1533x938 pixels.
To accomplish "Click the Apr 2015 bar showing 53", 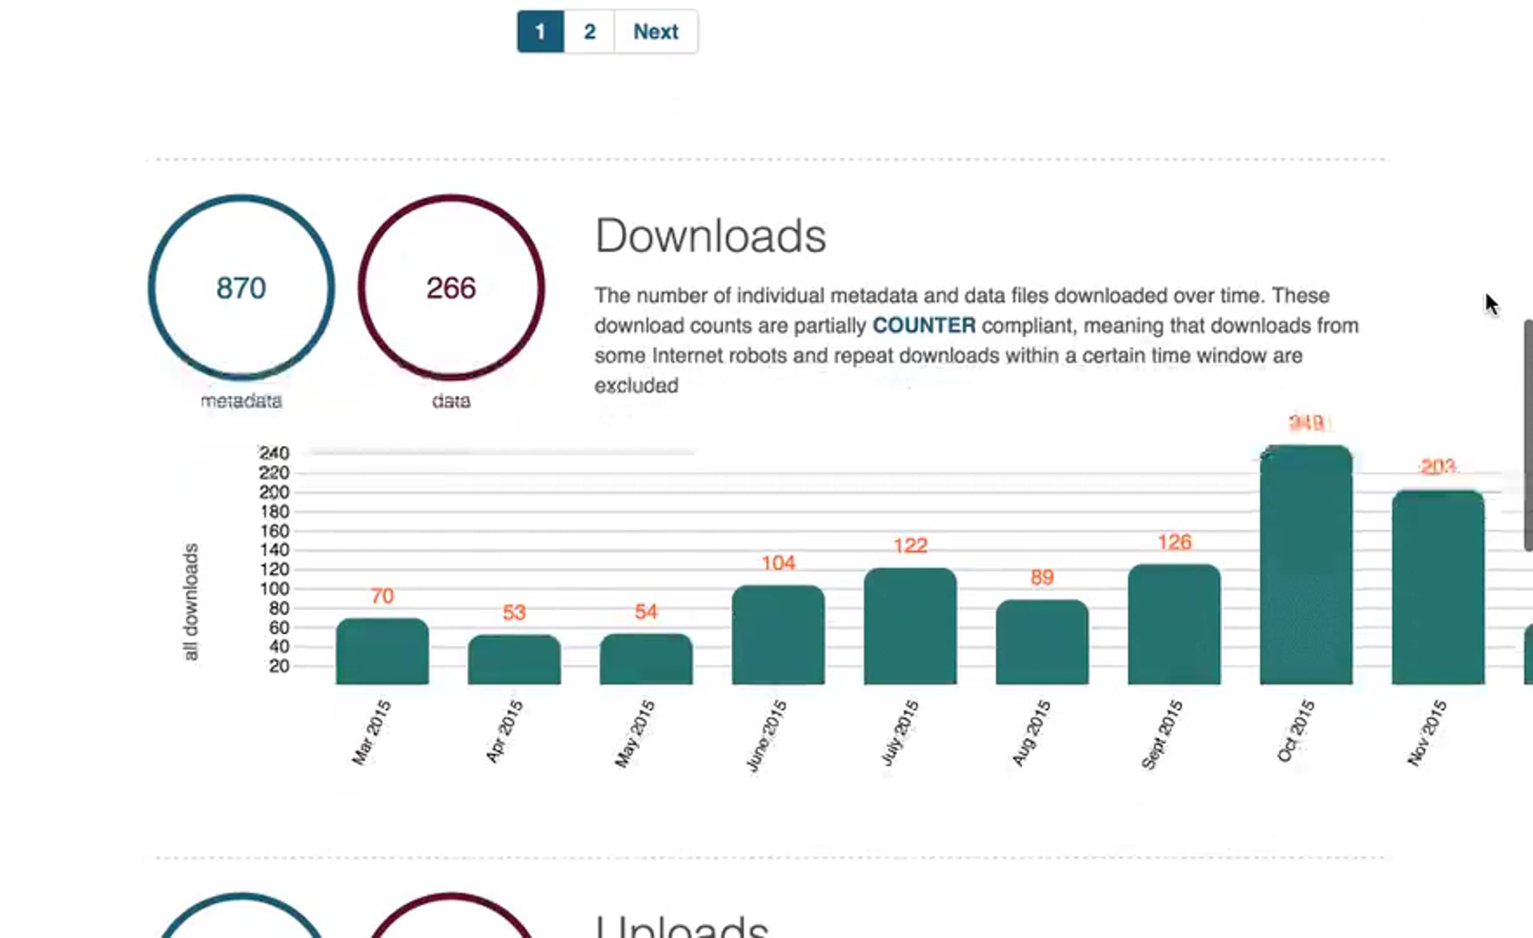I will coord(514,660).
